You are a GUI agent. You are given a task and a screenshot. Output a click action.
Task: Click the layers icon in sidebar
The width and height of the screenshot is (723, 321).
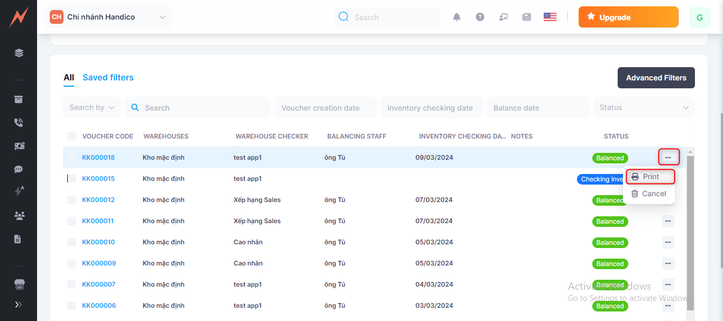click(x=19, y=53)
